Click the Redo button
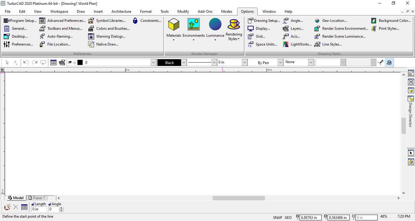Image resolution: width=415 pixels, height=221 pixels. tap(35, 63)
